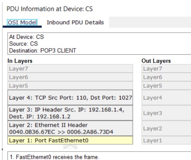Switch to the OSI Model tab

click(x=22, y=22)
